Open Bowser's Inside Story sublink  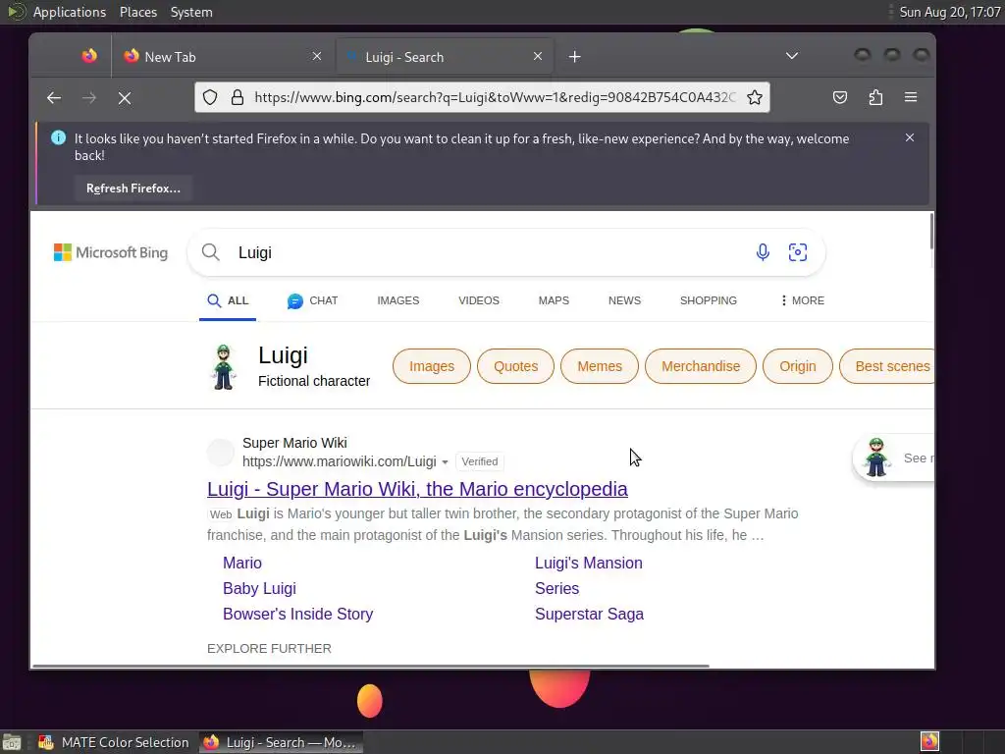(298, 615)
